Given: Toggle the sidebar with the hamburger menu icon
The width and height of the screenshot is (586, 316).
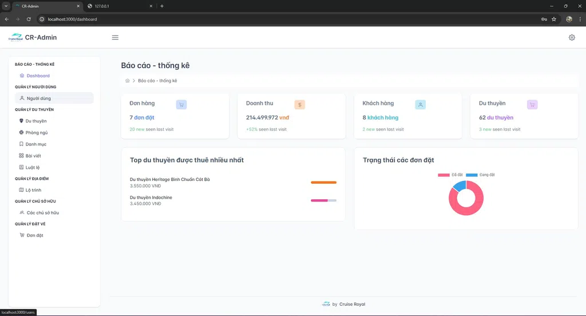Looking at the screenshot, I should [115, 37].
